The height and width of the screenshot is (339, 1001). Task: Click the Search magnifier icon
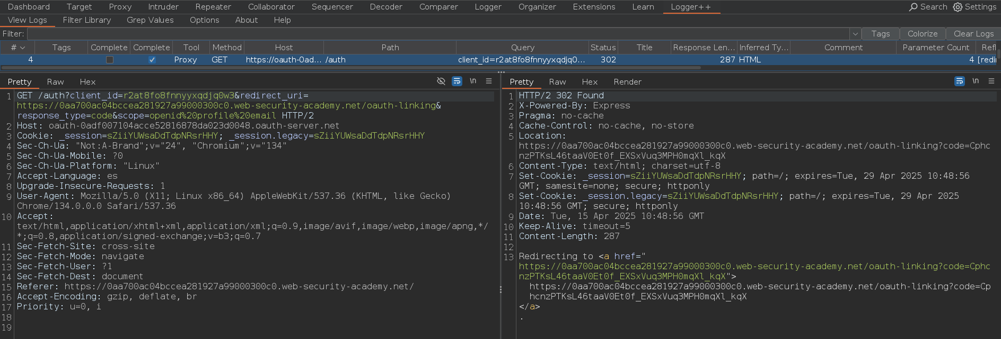(x=913, y=7)
